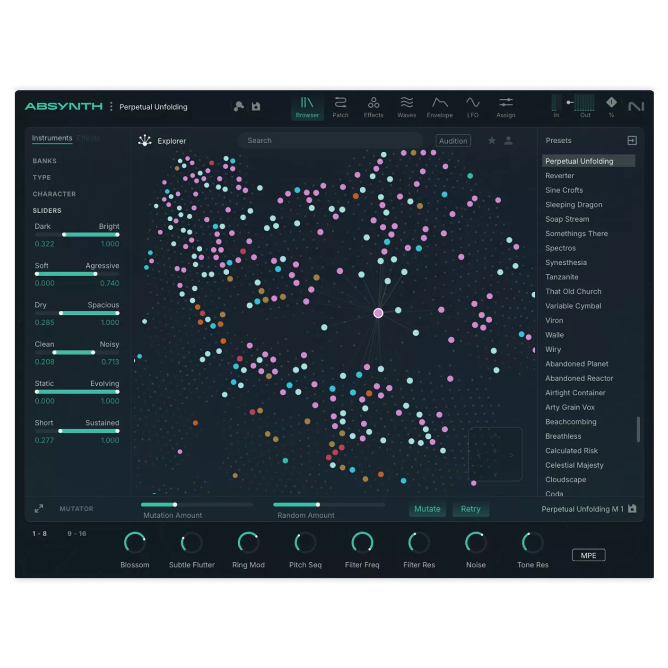Open the Envelope editor
Image resolution: width=668 pixels, height=668 pixels.
tap(439, 107)
